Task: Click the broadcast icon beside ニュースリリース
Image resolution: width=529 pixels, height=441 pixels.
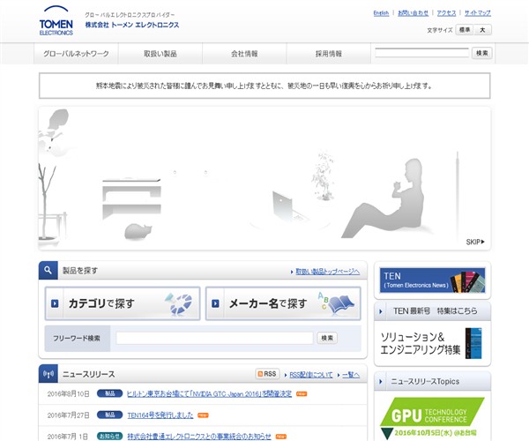Action: coord(48,374)
